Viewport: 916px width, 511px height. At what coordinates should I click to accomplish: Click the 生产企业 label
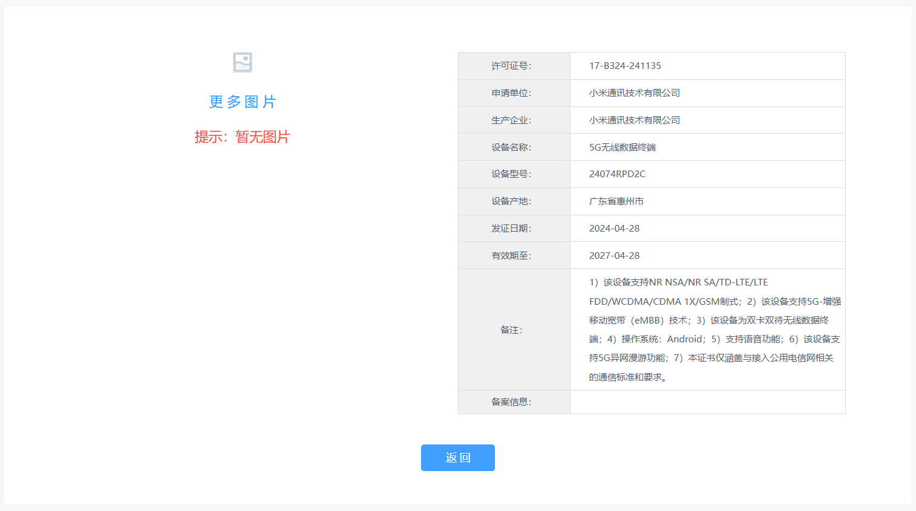511,120
